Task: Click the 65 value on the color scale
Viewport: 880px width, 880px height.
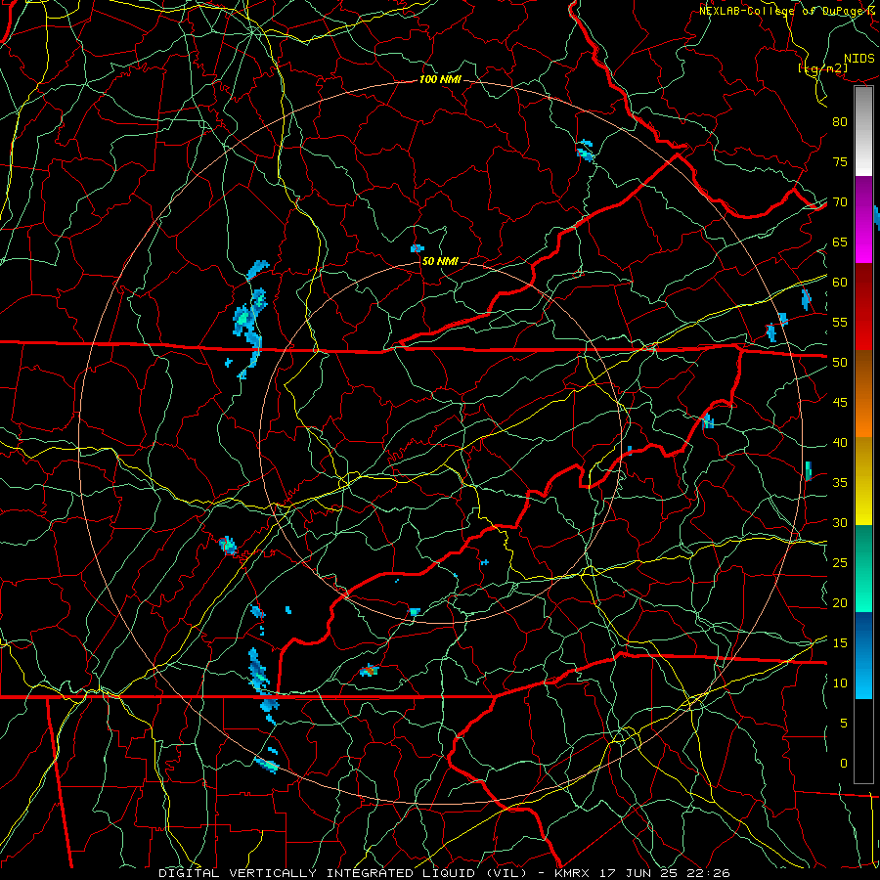Action: (x=840, y=242)
